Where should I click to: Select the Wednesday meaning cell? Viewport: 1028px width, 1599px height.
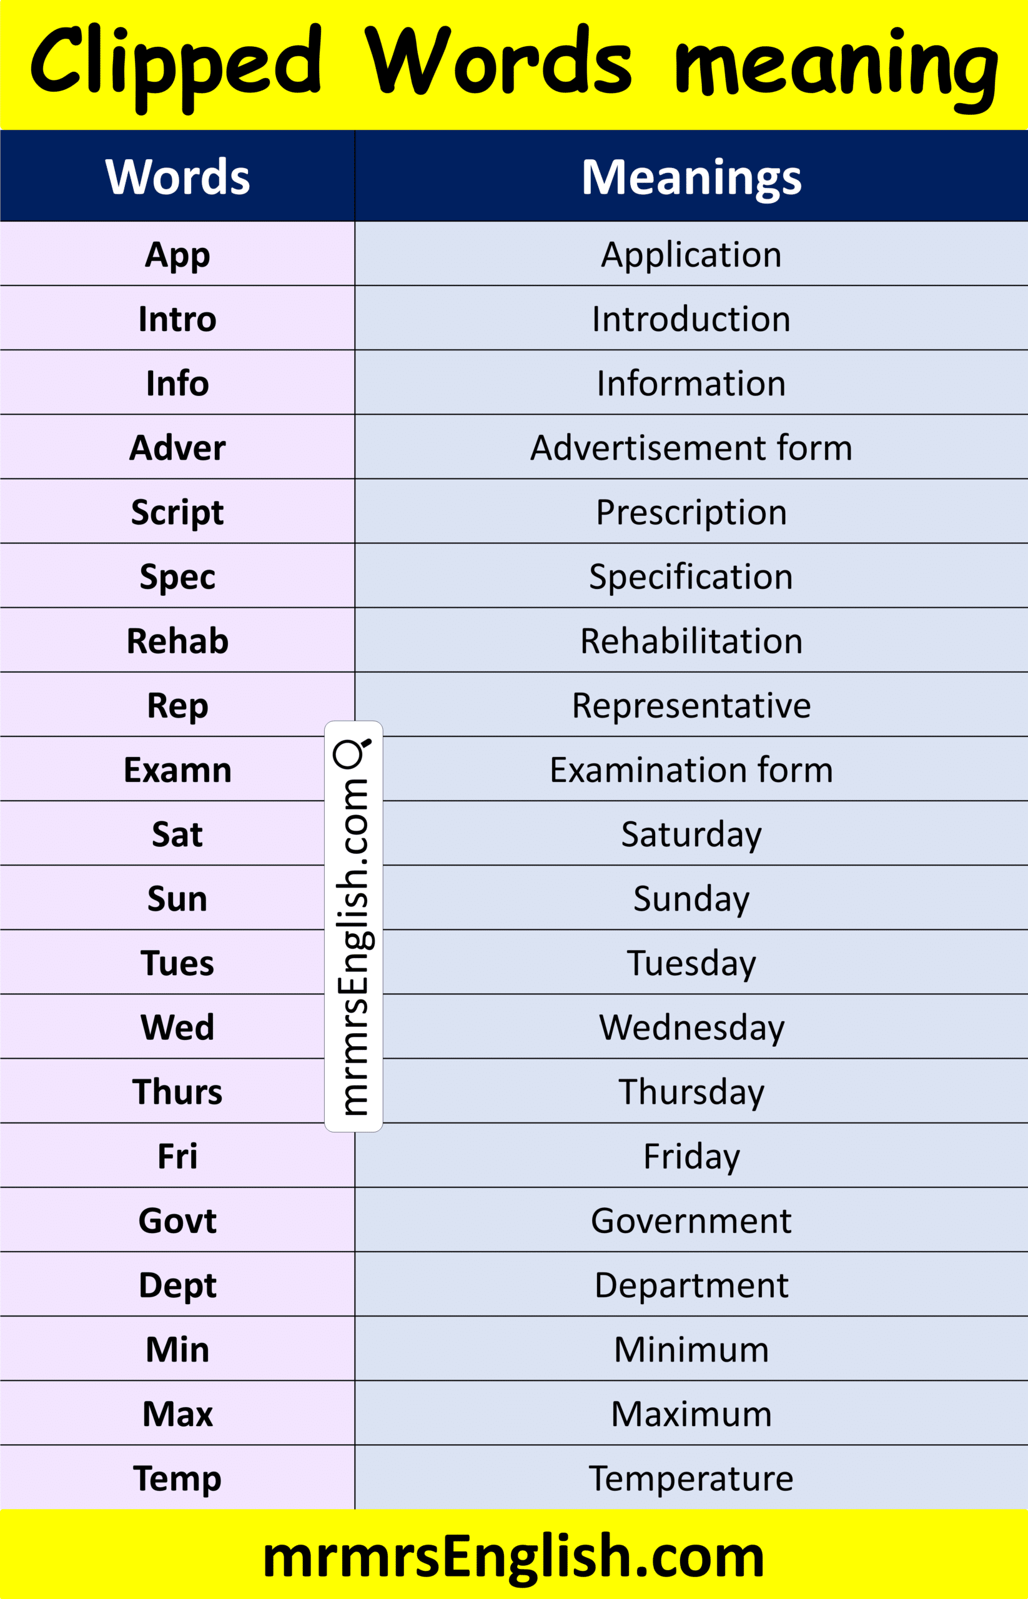coord(691,1027)
